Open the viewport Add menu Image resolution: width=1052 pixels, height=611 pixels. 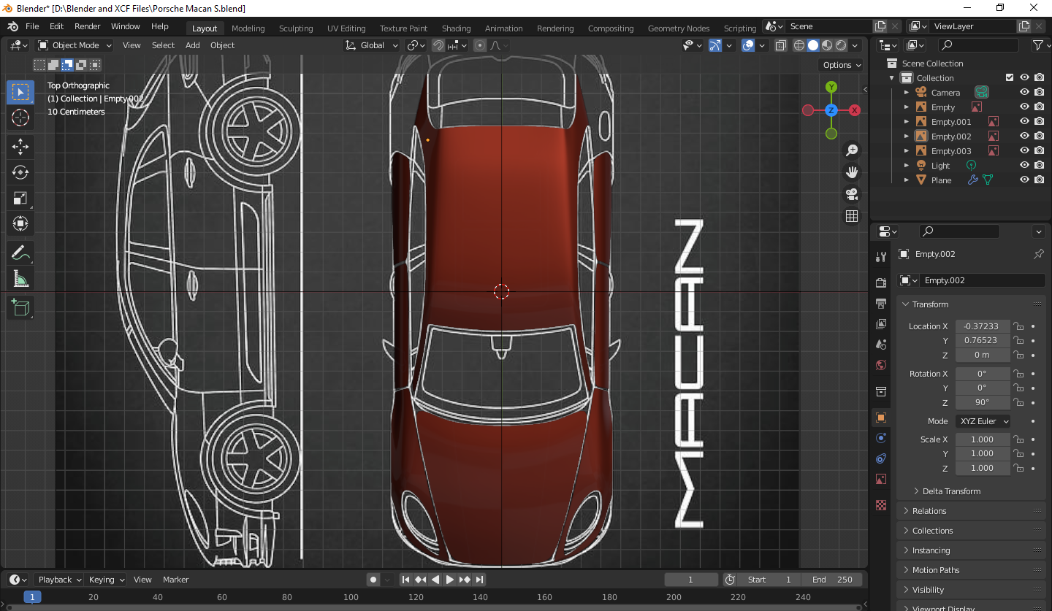click(x=193, y=45)
